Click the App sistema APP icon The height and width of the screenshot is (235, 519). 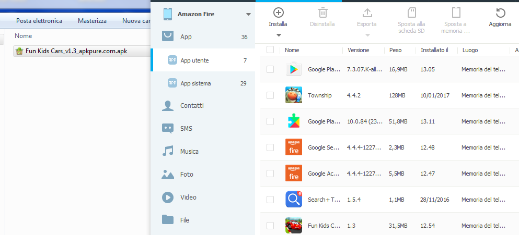coord(172,83)
